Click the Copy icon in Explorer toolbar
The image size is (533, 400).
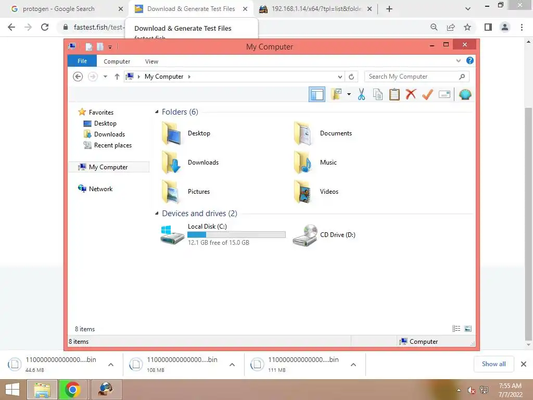[x=378, y=95]
